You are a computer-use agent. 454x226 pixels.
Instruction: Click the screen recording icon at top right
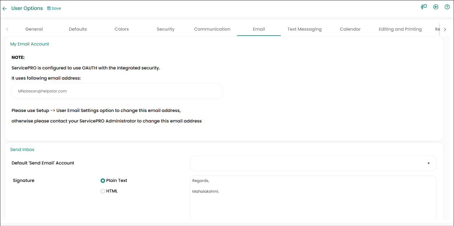click(436, 7)
